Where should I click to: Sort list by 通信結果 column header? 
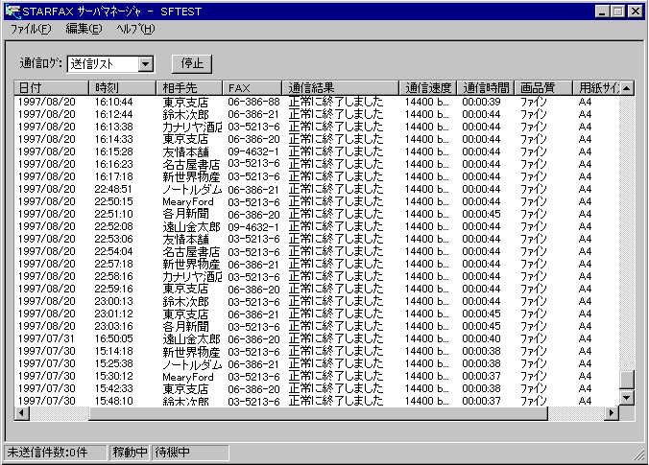click(342, 88)
